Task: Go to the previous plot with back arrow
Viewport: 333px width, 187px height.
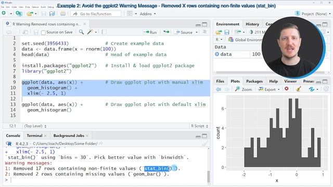Action: (x=219, y=89)
